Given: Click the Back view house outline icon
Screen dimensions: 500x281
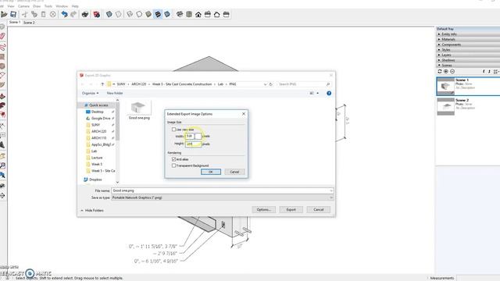Looking at the screenshot, I should click(x=217, y=14).
